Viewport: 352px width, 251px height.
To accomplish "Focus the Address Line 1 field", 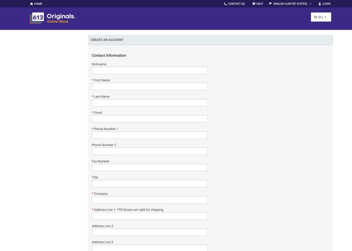I will (150, 216).
